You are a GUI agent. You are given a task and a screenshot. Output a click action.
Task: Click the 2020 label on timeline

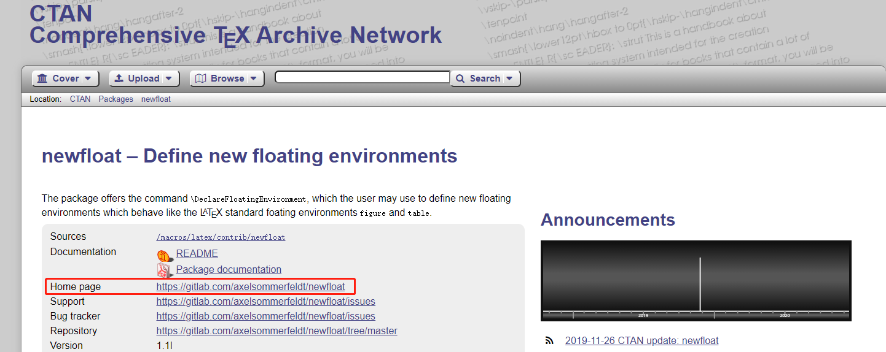coord(785,315)
